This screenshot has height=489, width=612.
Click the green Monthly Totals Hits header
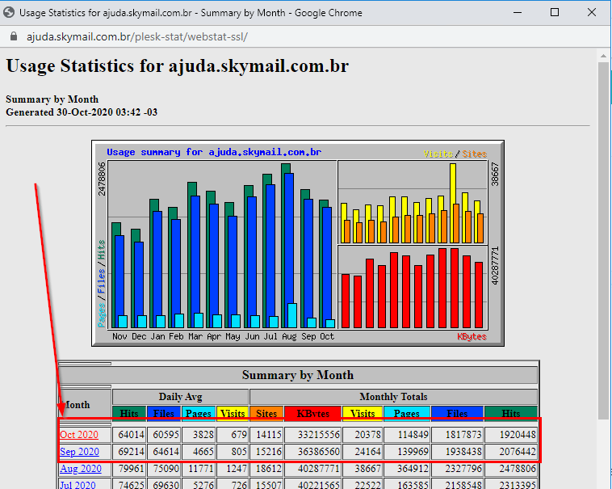pos(511,413)
